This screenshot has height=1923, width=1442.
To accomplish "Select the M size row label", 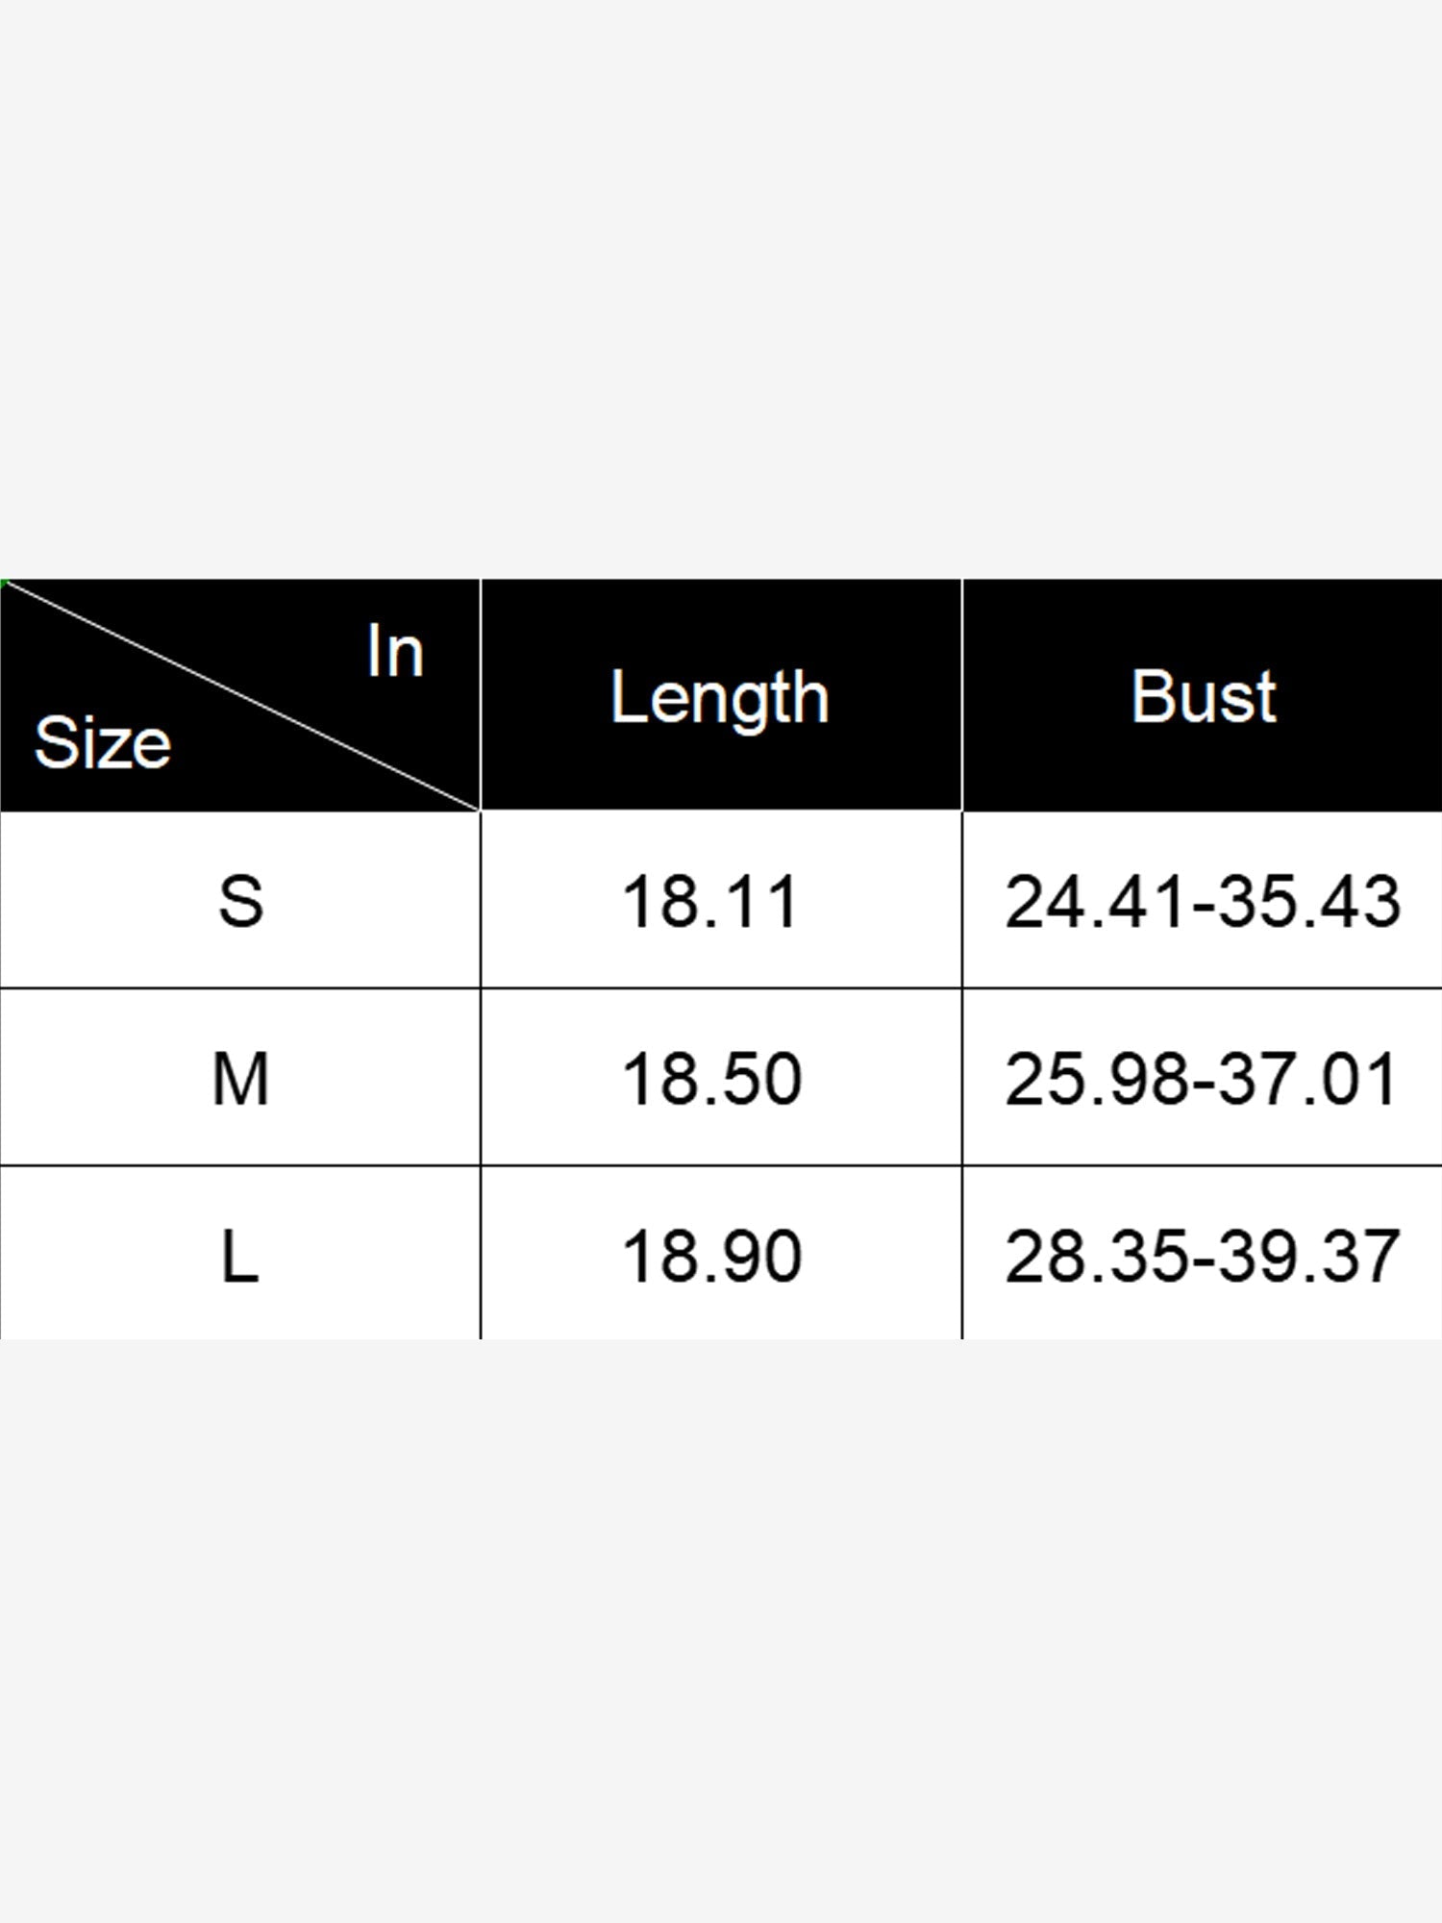I will tap(240, 1079).
